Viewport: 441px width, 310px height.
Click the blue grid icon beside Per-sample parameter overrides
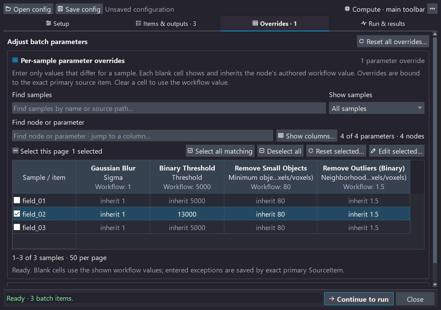tap(15, 60)
